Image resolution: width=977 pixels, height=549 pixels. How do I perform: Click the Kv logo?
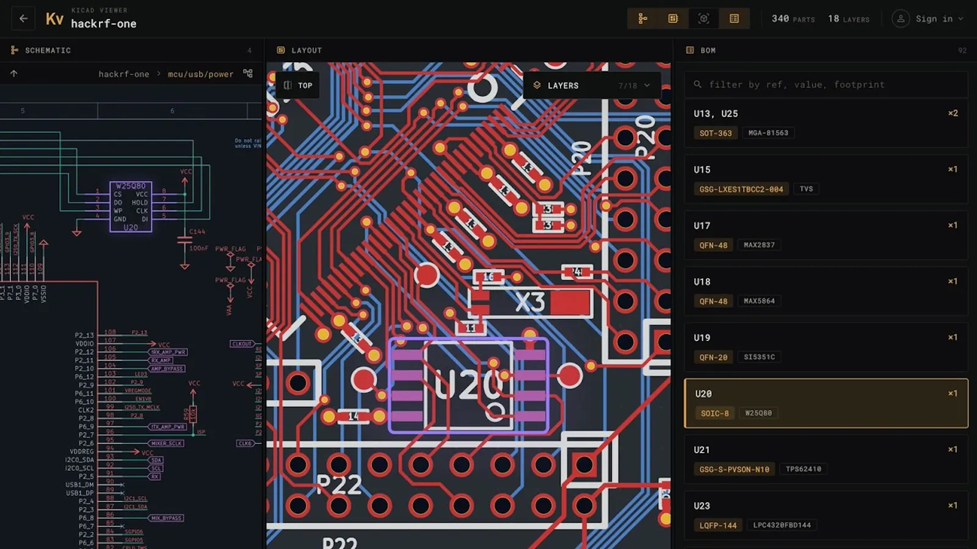(54, 20)
